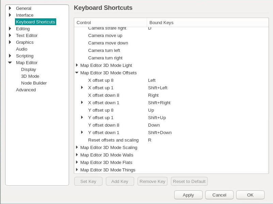The width and height of the screenshot is (273, 204).
Task: Open the Graphics preferences page
Action: click(25, 42)
